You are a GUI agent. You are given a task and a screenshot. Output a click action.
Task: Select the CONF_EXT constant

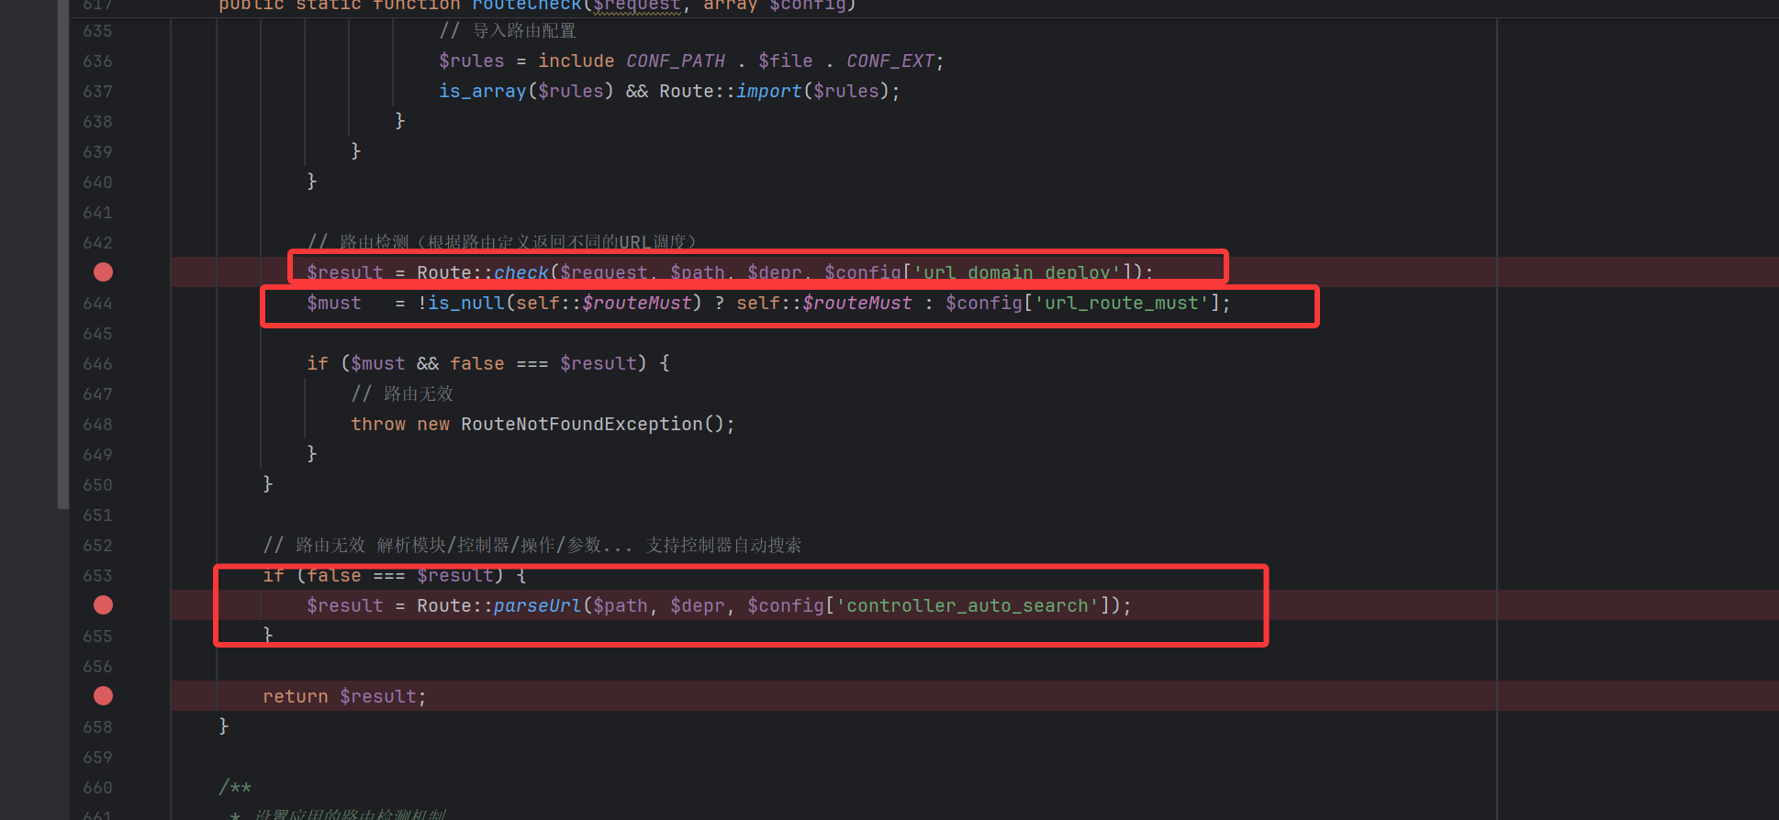click(x=889, y=61)
